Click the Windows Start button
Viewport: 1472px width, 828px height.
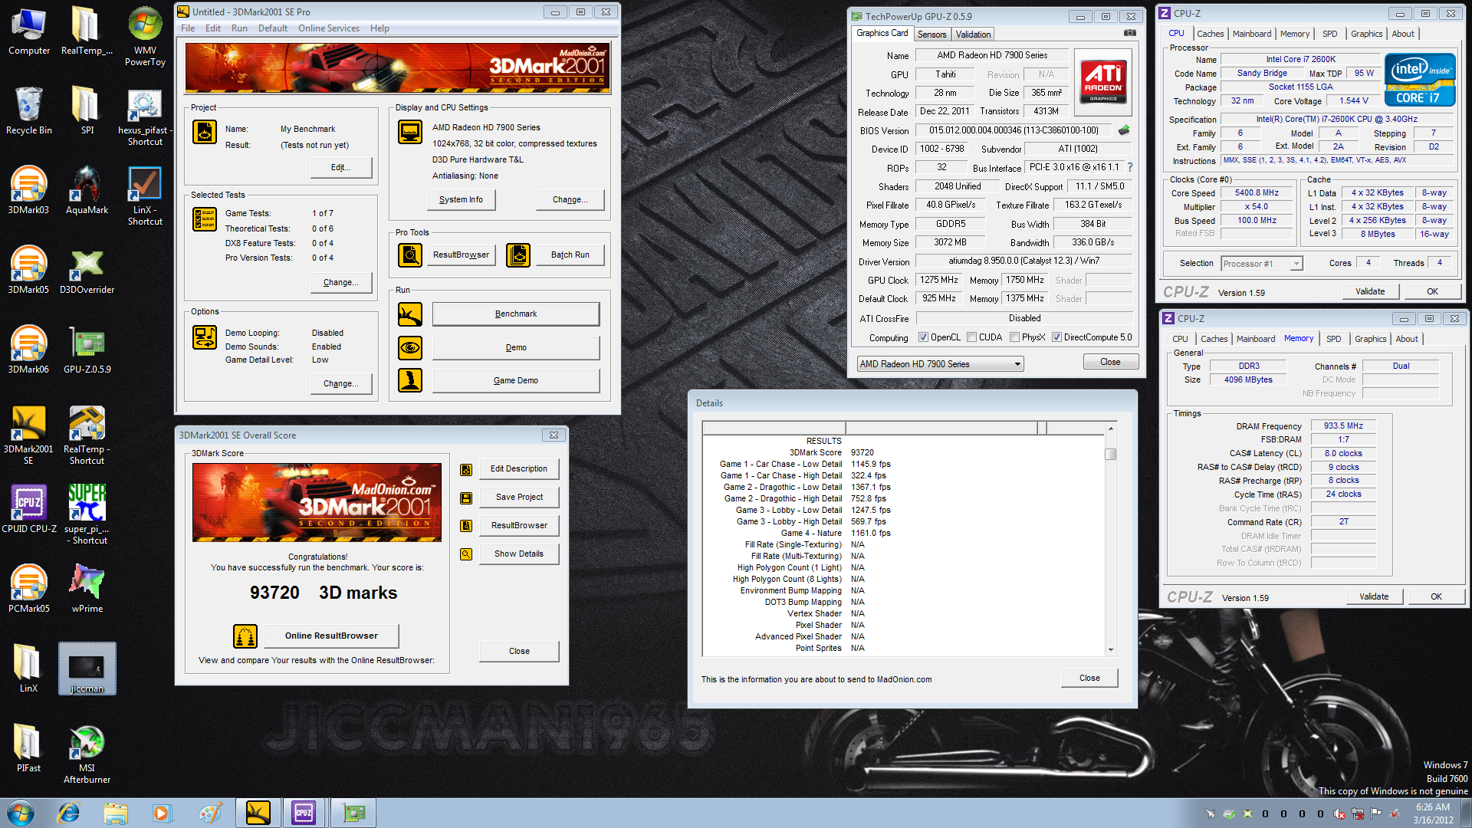click(x=20, y=813)
